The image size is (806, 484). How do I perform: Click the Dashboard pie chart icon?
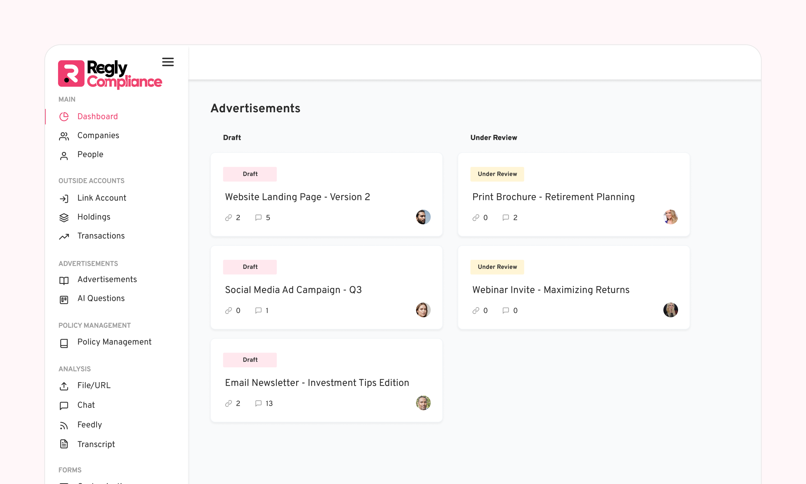[x=64, y=117]
